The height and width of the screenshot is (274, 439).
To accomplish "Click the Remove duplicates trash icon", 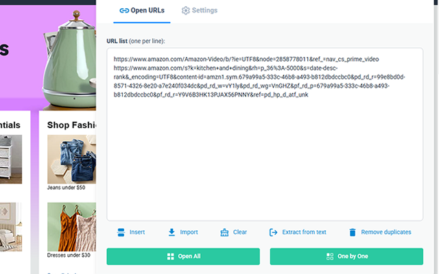I will tap(353, 232).
